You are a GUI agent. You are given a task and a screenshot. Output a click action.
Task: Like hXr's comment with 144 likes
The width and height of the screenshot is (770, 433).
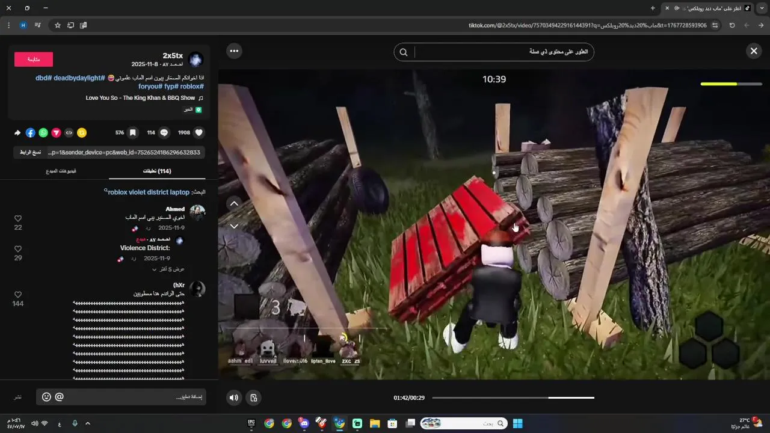(x=18, y=295)
